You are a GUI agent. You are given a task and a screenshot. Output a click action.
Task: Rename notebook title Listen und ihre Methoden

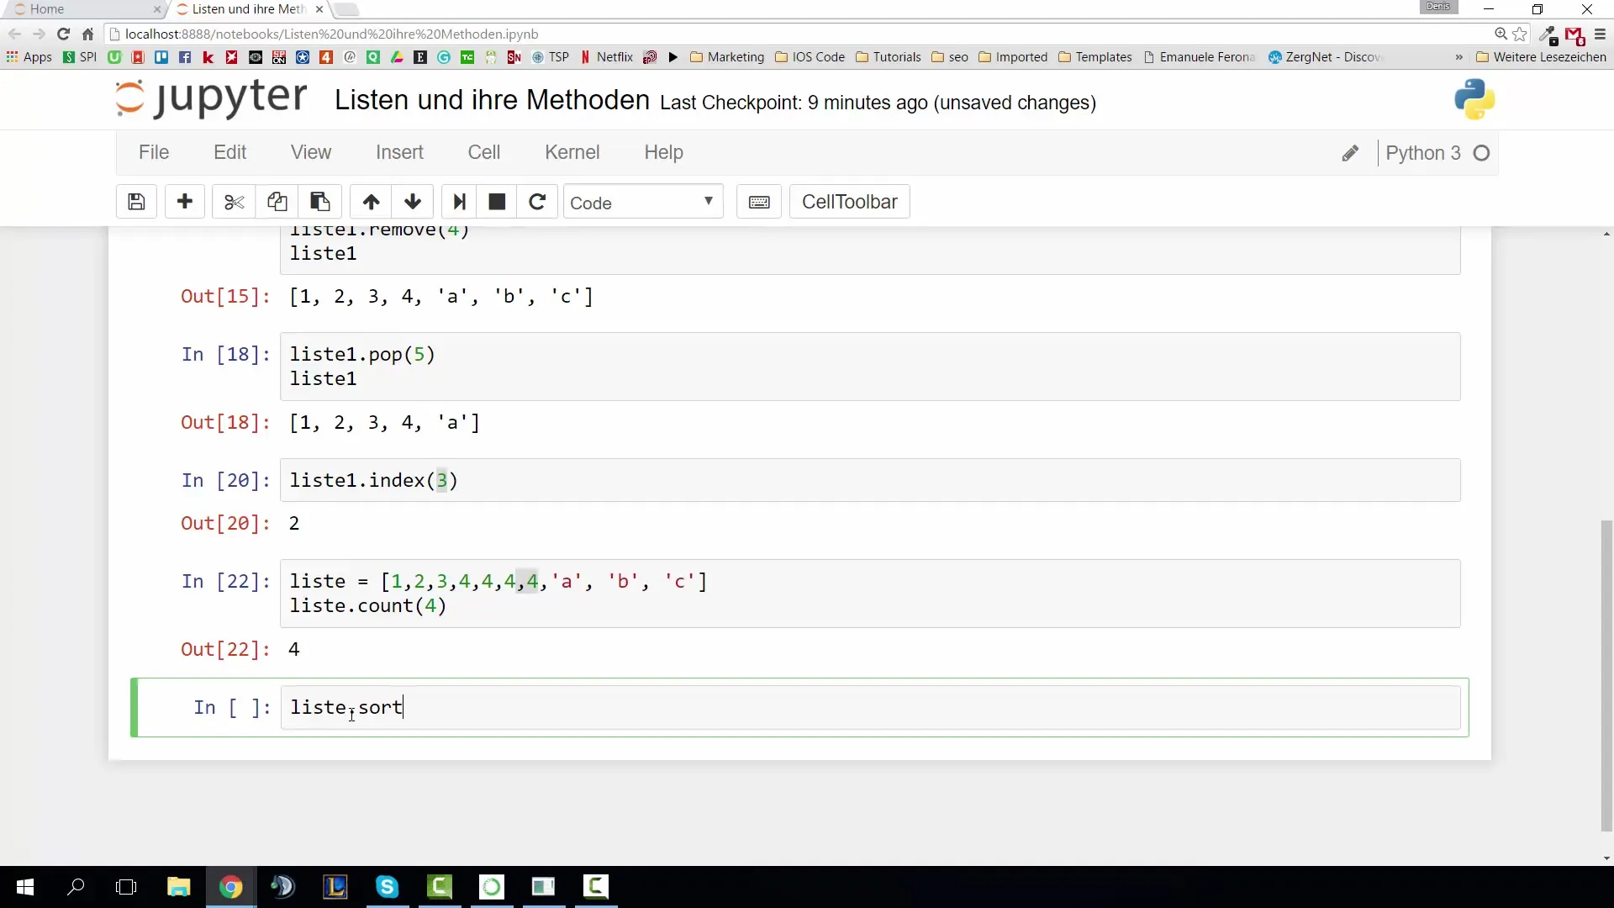pyautogui.click(x=492, y=100)
